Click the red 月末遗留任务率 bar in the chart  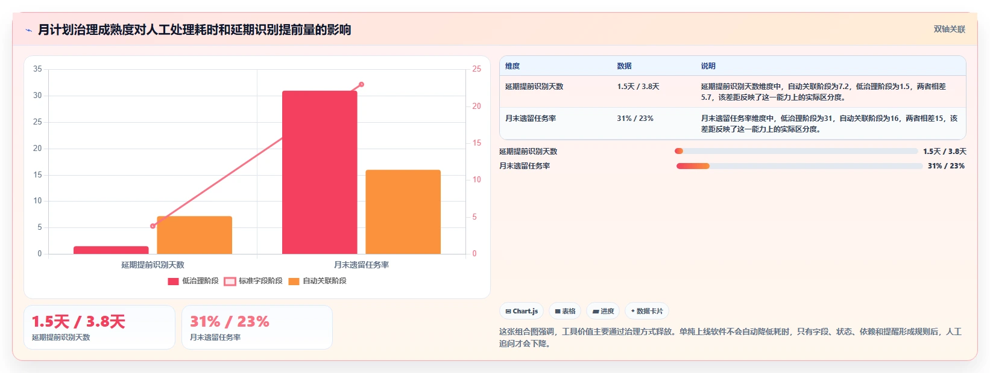coord(320,172)
